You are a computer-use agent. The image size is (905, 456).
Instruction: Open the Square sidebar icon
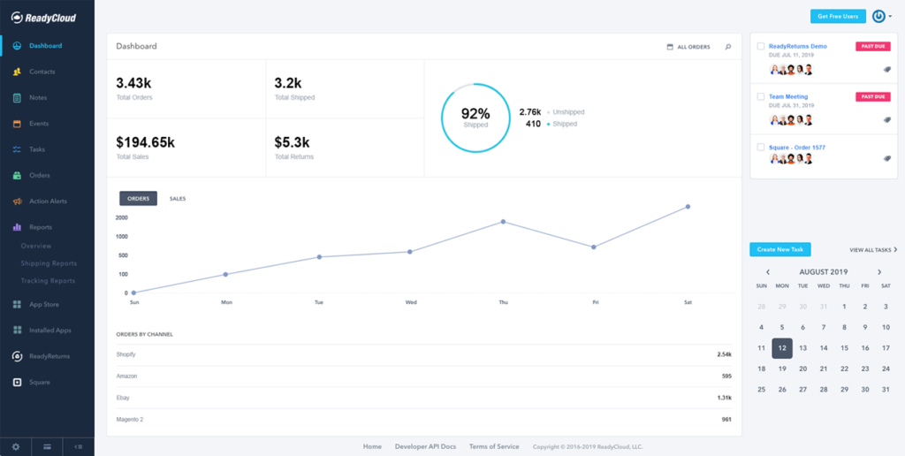(18, 382)
